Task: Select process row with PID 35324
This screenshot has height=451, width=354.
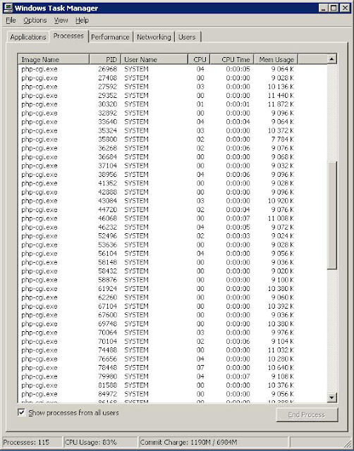Action: 173,130
